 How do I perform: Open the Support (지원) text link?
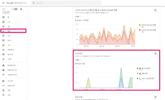9,95
